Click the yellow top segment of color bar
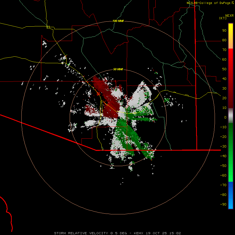The height and width of the screenshot is (235, 235). (231, 36)
